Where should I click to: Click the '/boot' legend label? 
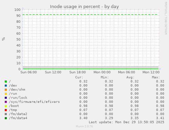(x=14, y=106)
